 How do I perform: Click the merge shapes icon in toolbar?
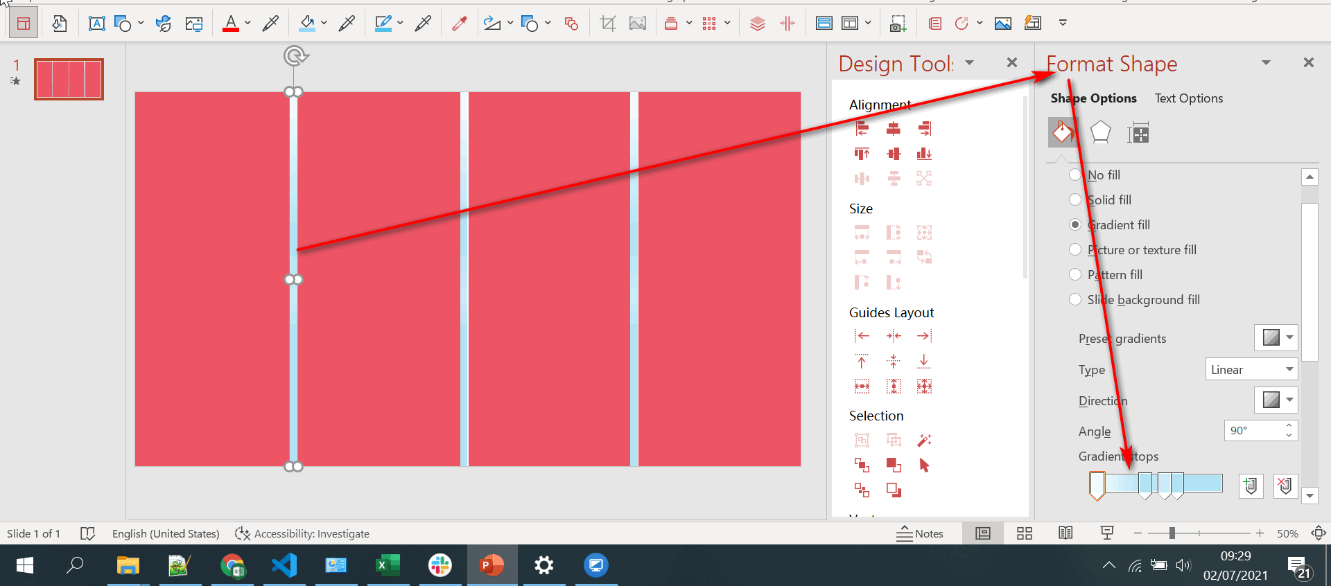(x=571, y=24)
